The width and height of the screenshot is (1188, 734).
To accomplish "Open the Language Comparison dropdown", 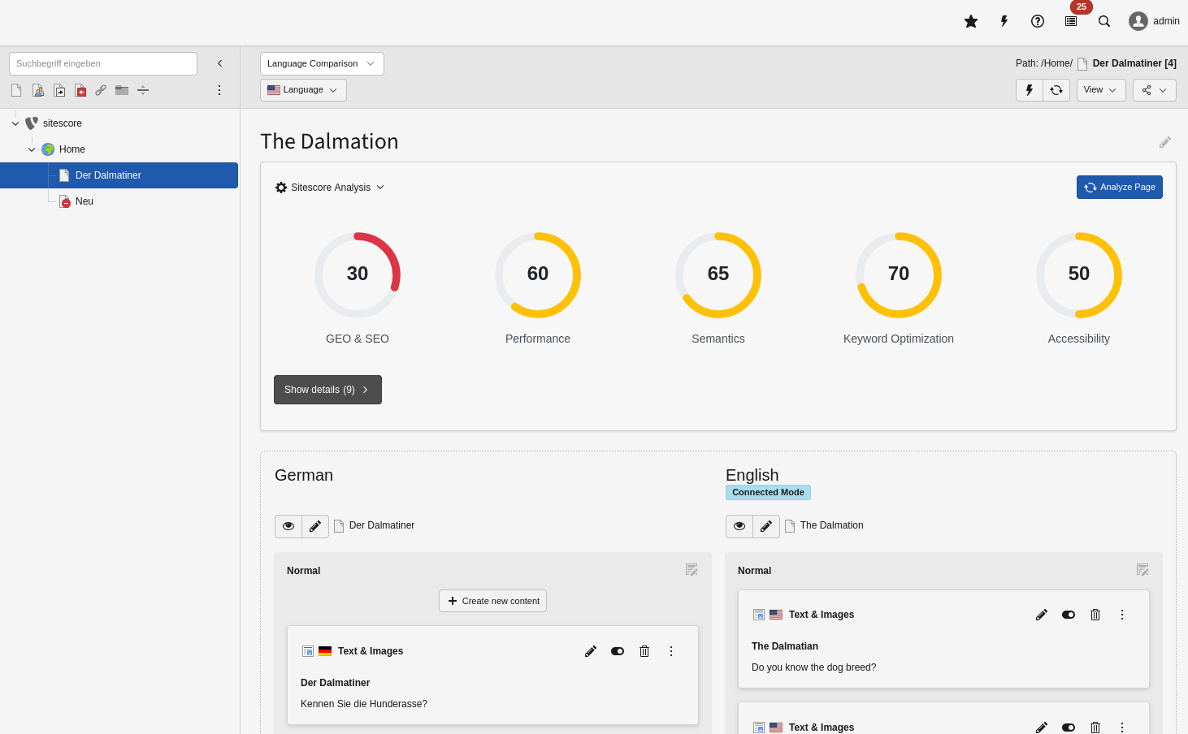I will click(x=322, y=63).
